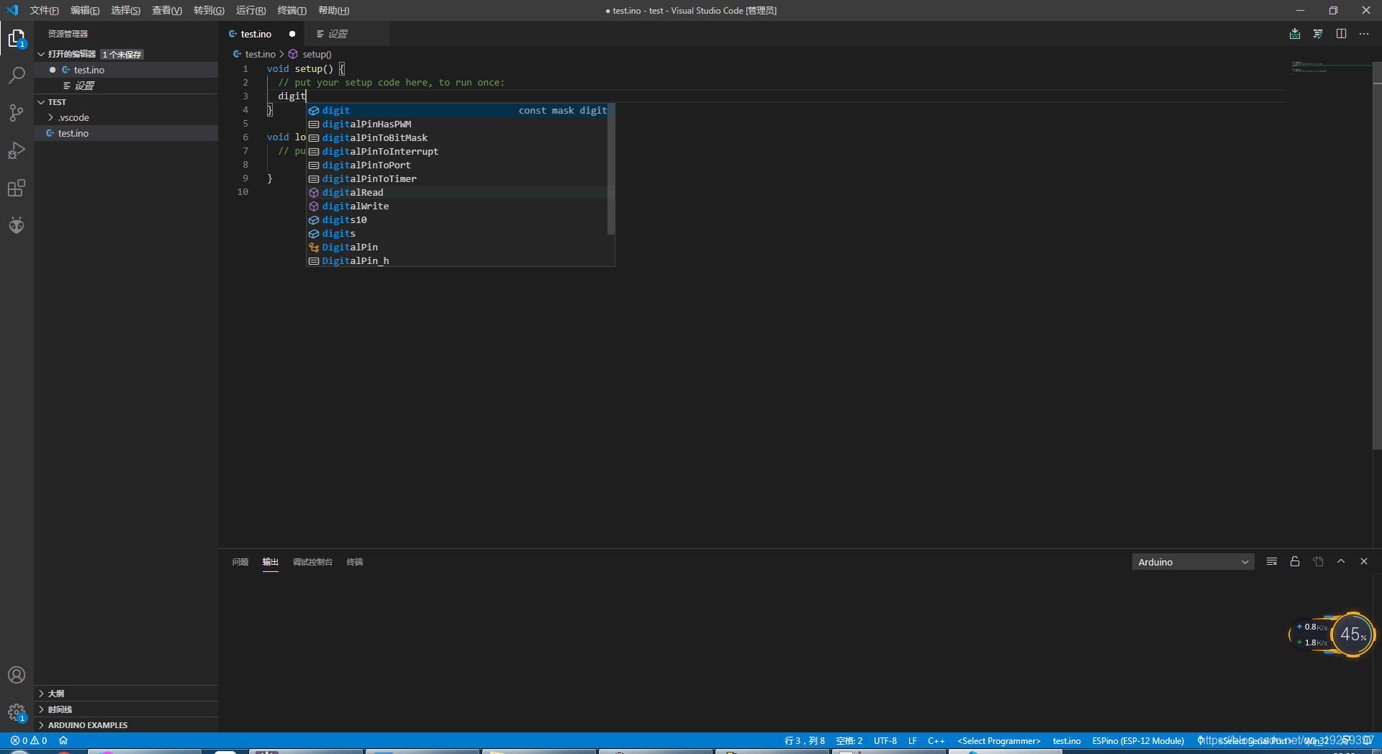Image resolution: width=1382 pixels, height=754 pixels.
Task: Close the bottom output panel
Action: pos(1364,561)
